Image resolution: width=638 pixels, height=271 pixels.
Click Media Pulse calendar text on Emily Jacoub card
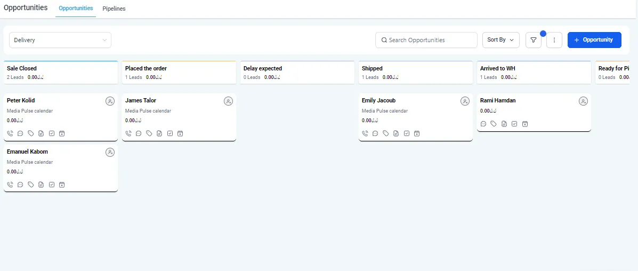[x=384, y=111]
